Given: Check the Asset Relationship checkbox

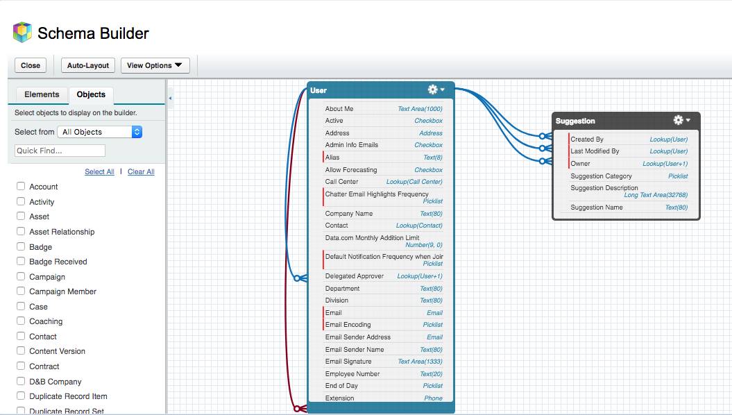Looking at the screenshot, I should 21,231.
